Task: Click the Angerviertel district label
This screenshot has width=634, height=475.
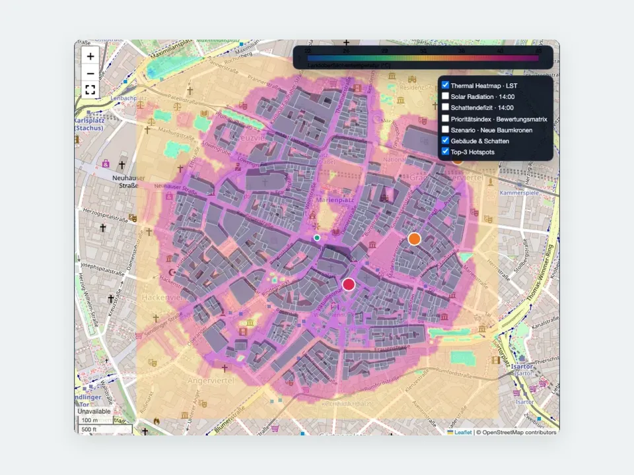Action: (x=211, y=381)
